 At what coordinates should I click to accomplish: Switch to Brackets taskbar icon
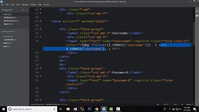pyautogui.click(x=104, y=109)
